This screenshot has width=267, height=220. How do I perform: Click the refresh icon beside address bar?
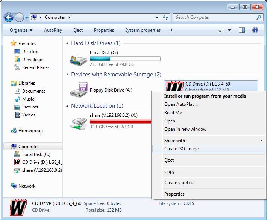point(165,17)
